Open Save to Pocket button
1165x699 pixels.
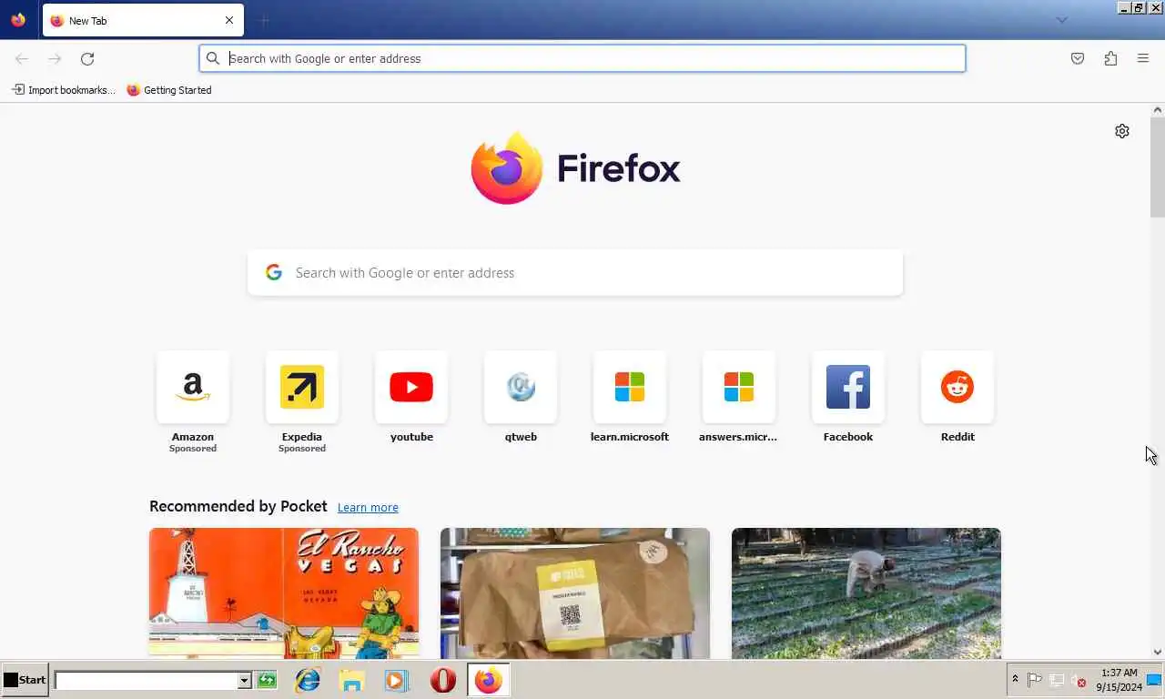point(1078,58)
